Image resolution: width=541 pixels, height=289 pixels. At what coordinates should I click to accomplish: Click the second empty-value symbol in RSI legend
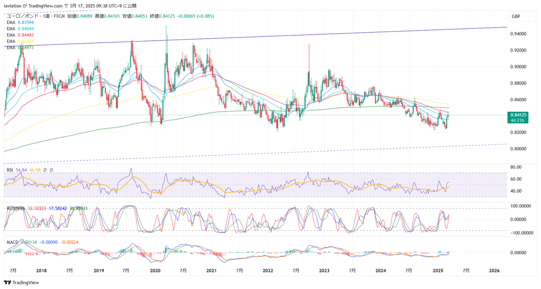[51, 170]
